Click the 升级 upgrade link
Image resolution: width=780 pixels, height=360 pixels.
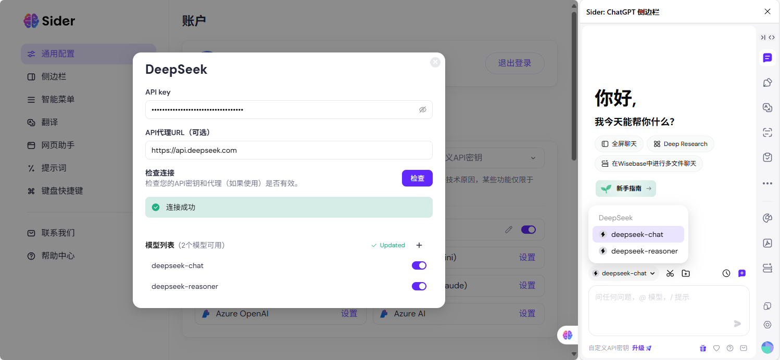click(x=641, y=348)
